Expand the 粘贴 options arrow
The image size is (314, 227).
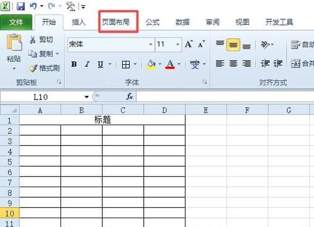14,68
